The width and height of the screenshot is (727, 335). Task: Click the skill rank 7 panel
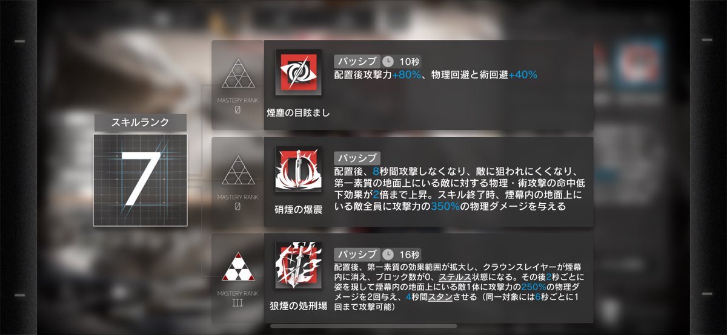pos(140,180)
